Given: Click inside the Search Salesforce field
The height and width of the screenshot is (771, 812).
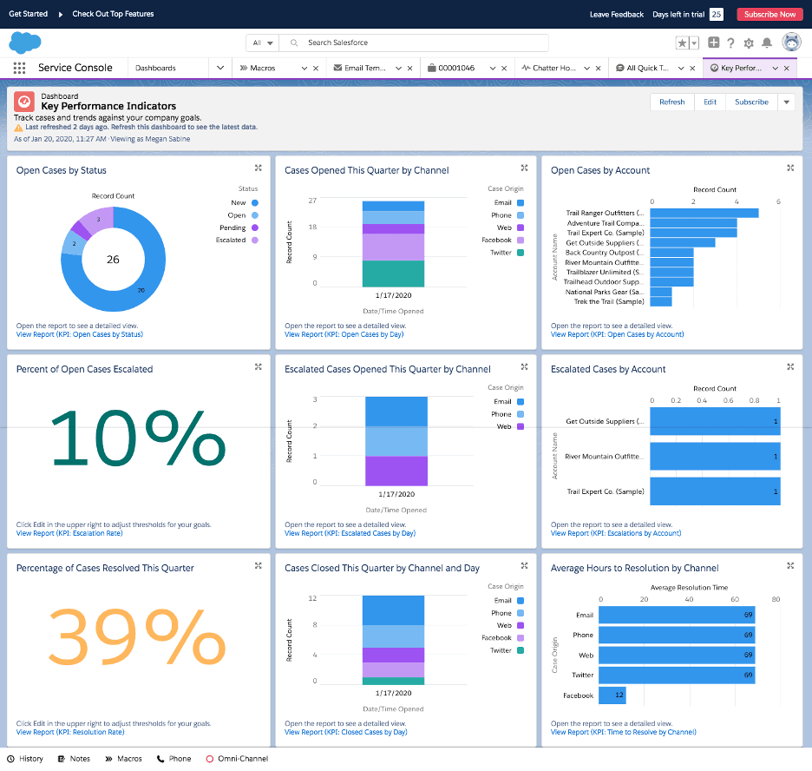Looking at the screenshot, I should pos(416,43).
